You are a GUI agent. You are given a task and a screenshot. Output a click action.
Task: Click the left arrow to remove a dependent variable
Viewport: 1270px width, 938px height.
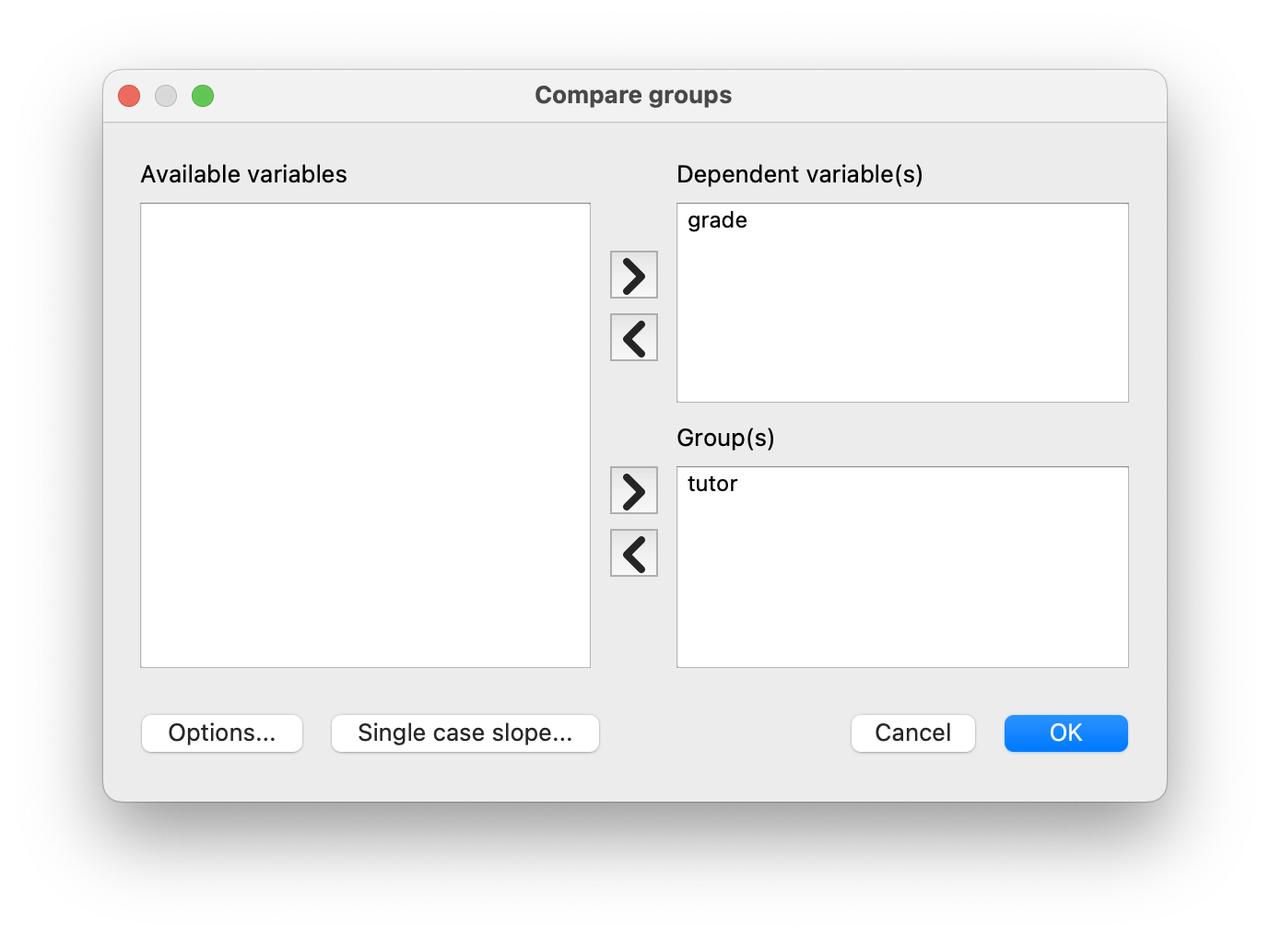633,337
